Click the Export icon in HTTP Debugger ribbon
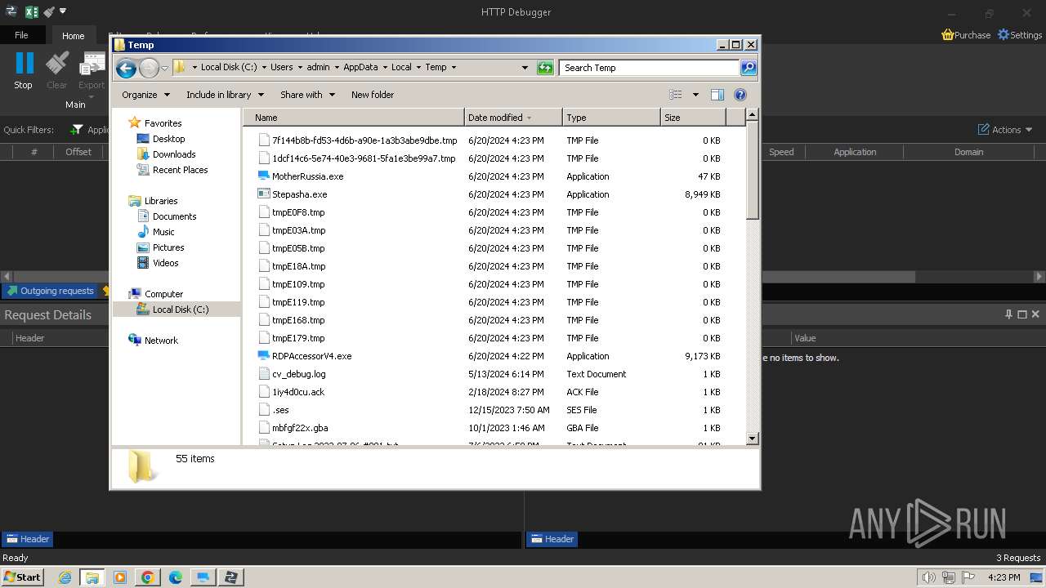Image resolution: width=1046 pixels, height=588 pixels. (x=92, y=64)
